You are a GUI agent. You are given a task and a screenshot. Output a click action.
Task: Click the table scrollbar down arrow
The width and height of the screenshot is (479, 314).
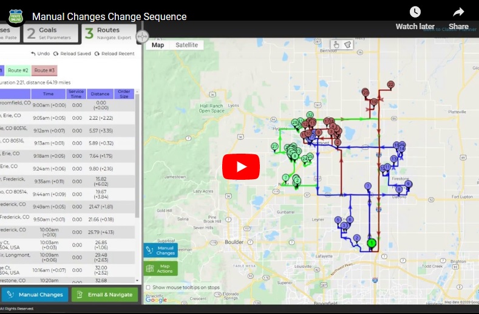tap(137, 281)
